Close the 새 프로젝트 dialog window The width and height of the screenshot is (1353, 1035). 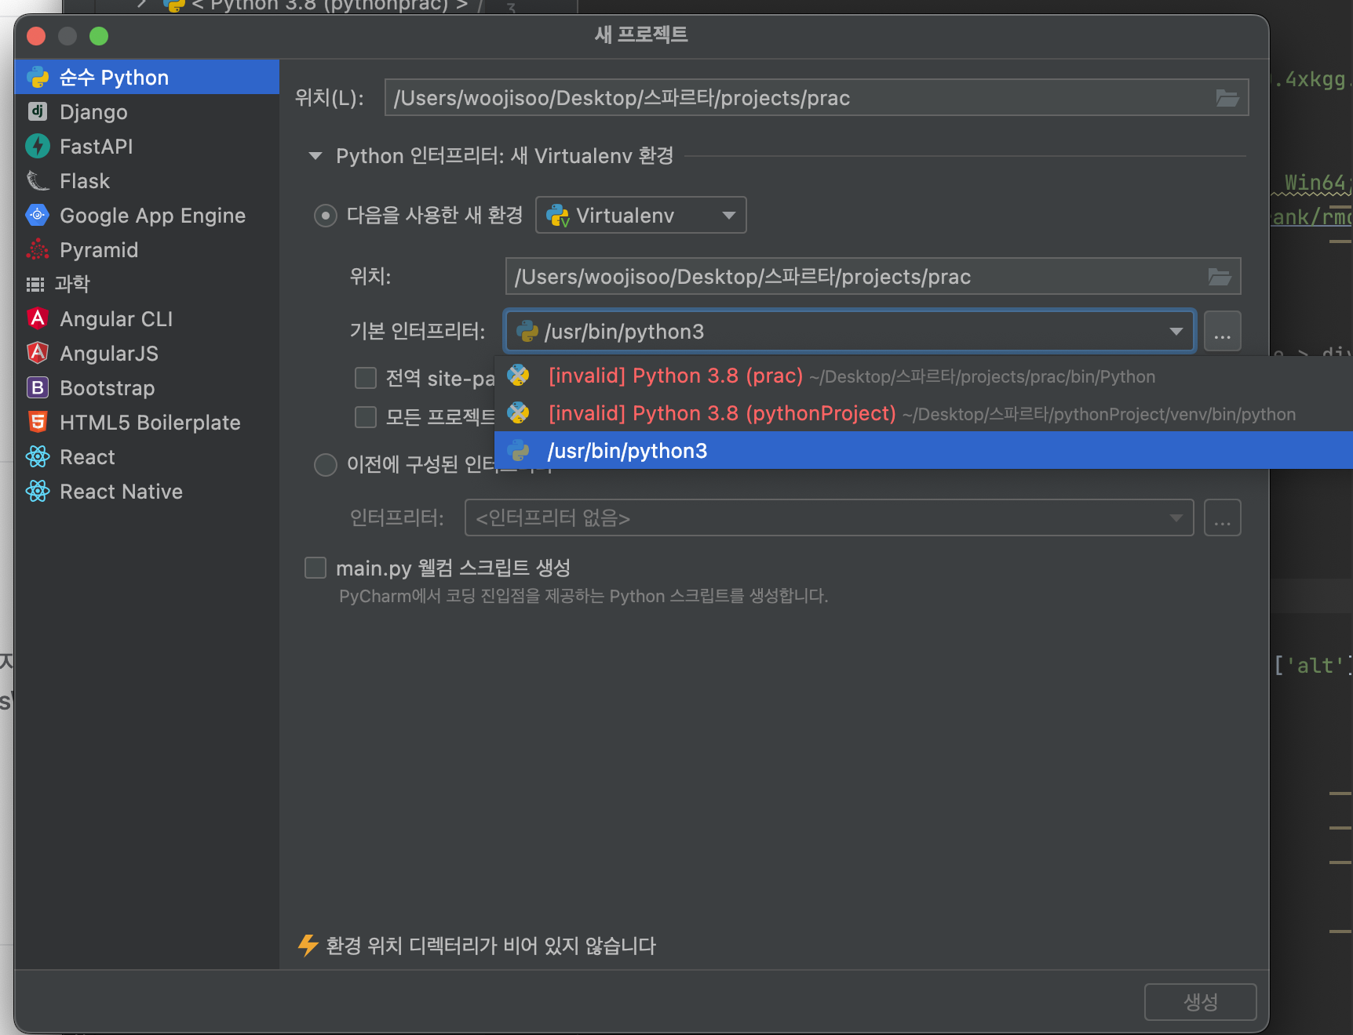pos(36,36)
